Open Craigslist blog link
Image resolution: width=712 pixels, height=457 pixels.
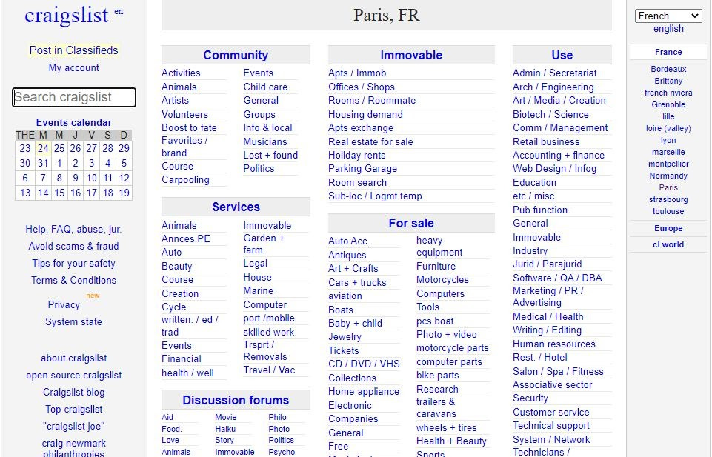click(x=73, y=392)
